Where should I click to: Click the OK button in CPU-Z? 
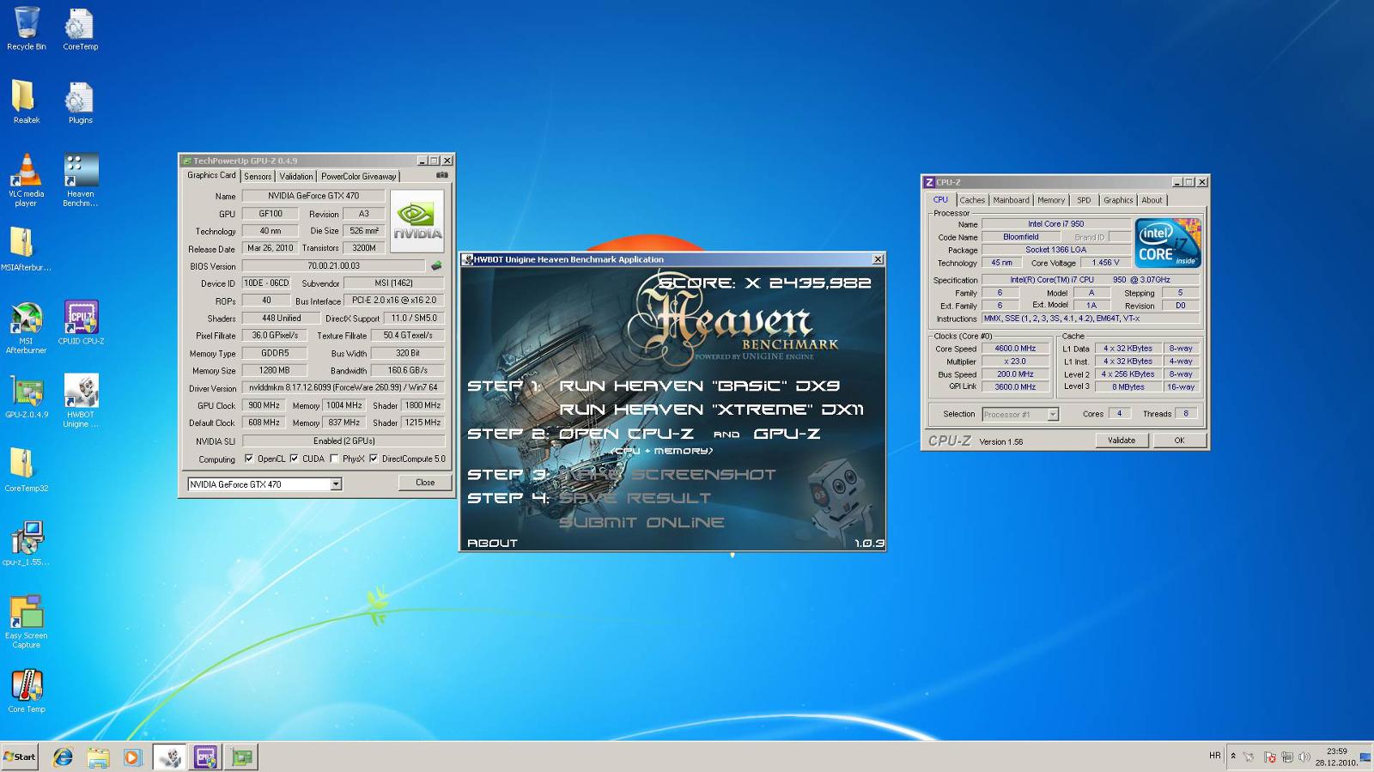tap(1179, 441)
